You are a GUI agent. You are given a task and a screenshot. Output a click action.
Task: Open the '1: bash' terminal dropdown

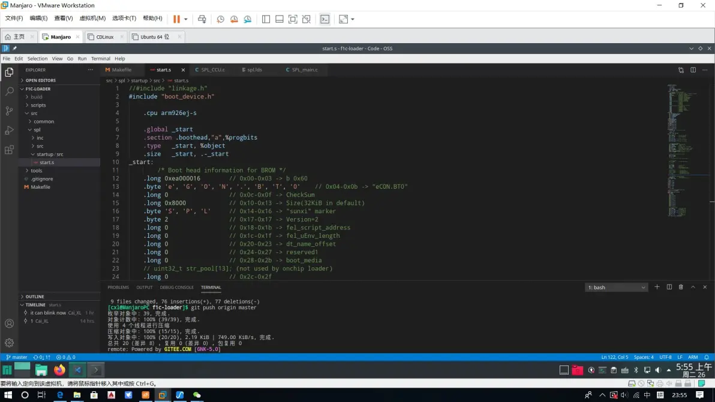[x=617, y=288]
